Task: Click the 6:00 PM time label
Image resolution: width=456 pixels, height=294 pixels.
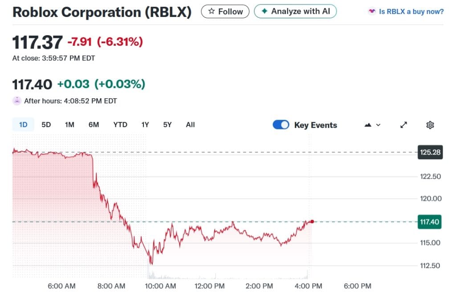Action: [358, 286]
